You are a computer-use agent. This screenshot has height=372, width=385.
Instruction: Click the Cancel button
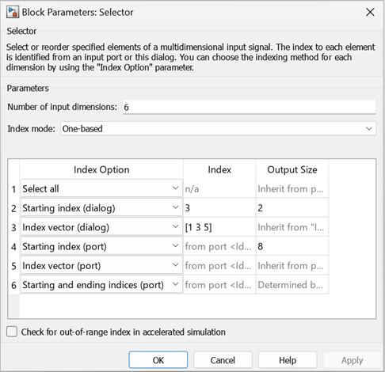point(223,360)
